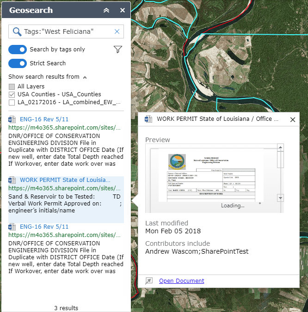Image resolution: width=308 pixels, height=312 pixels.
Task: Click the popup title WORK PERMIT text
Action: click(217, 119)
